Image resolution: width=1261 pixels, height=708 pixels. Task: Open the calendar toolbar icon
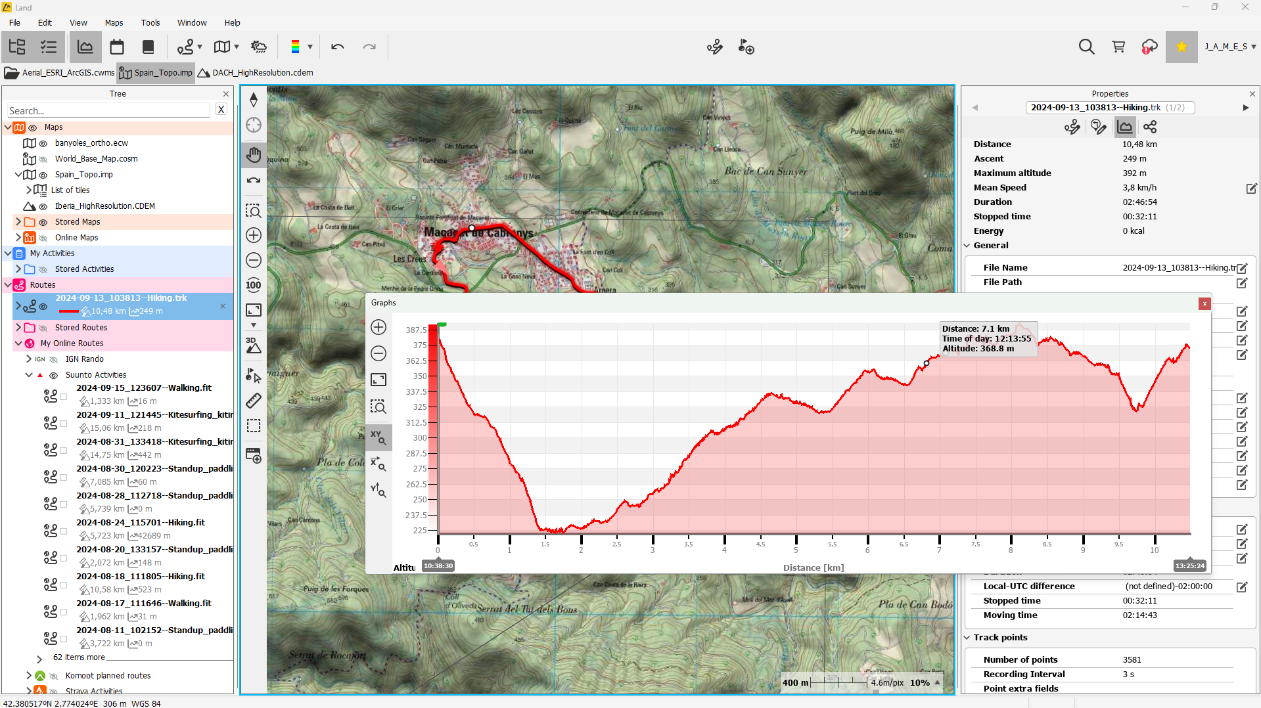(x=117, y=47)
